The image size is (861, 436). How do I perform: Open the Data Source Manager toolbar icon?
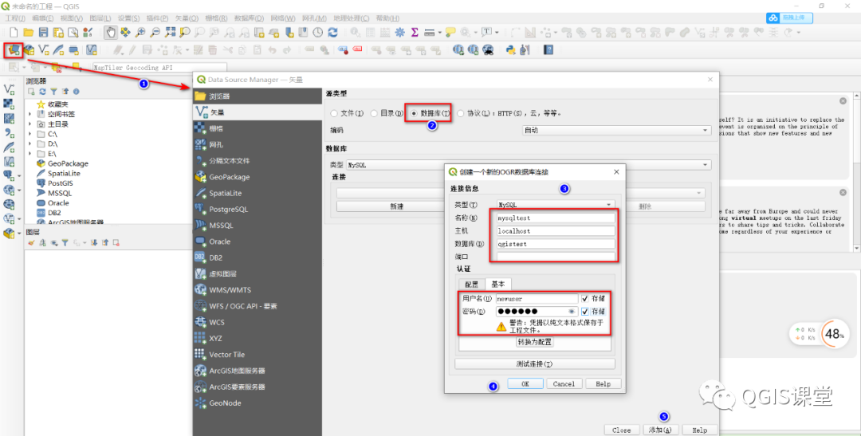(14, 50)
